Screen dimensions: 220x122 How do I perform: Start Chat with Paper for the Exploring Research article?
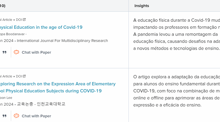pyautogui.click(x=33, y=116)
